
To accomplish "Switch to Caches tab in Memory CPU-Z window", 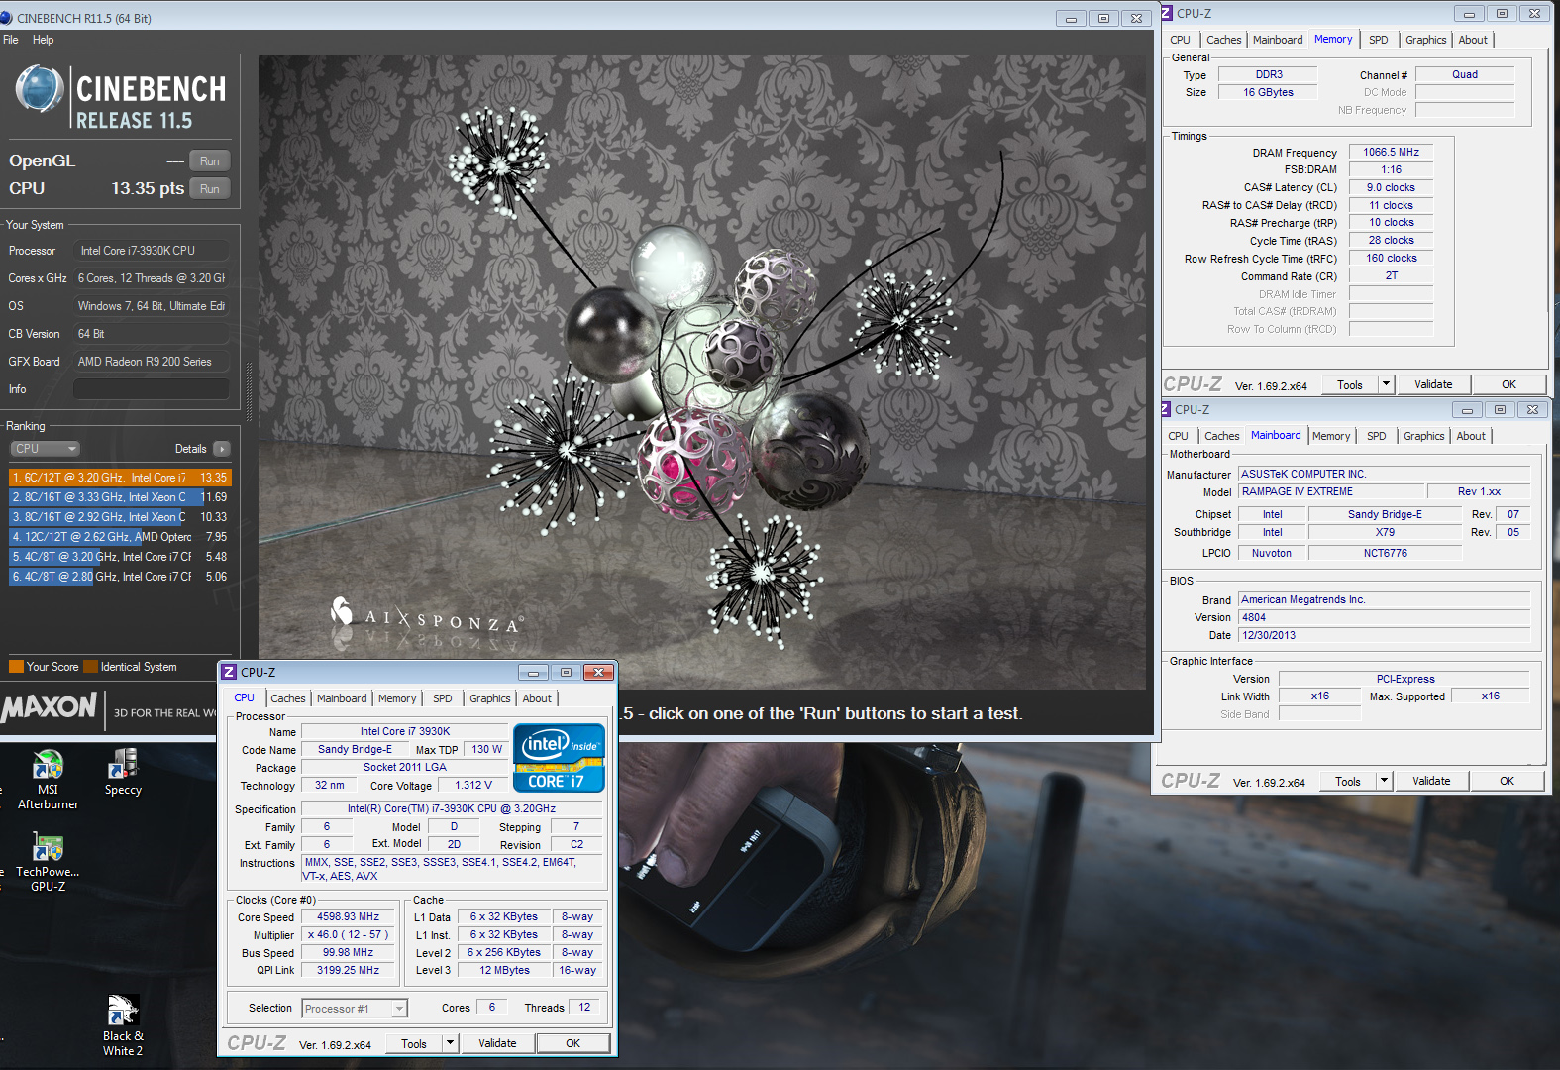I will (1224, 40).
